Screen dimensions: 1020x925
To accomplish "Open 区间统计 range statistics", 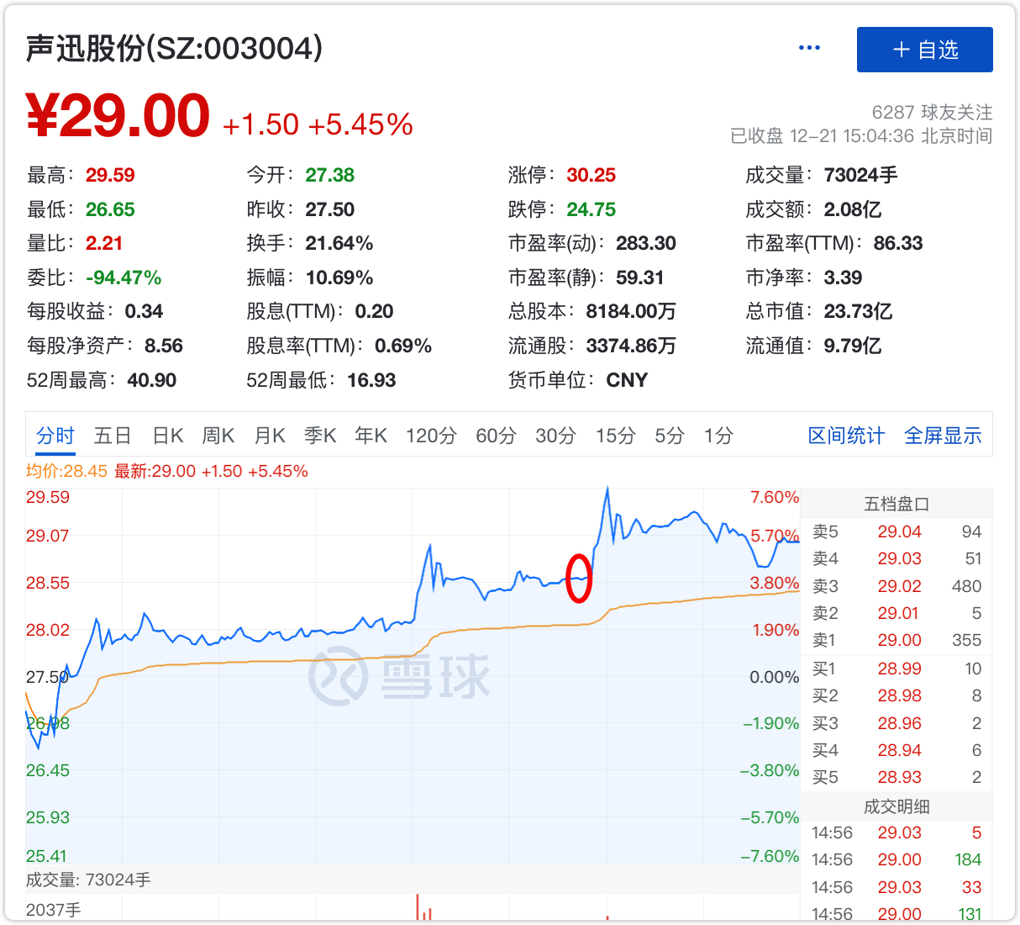I will [x=846, y=436].
